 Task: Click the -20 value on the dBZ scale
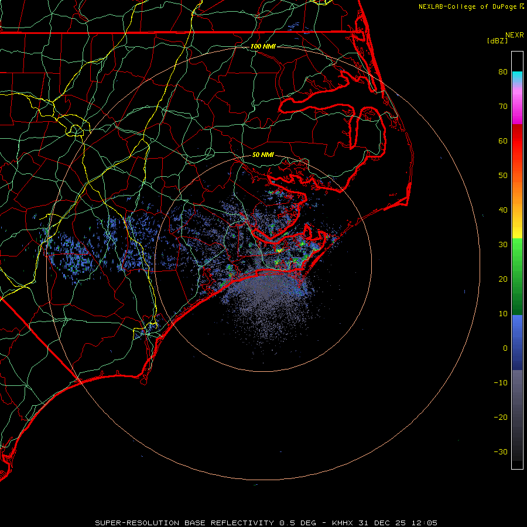[501, 418]
